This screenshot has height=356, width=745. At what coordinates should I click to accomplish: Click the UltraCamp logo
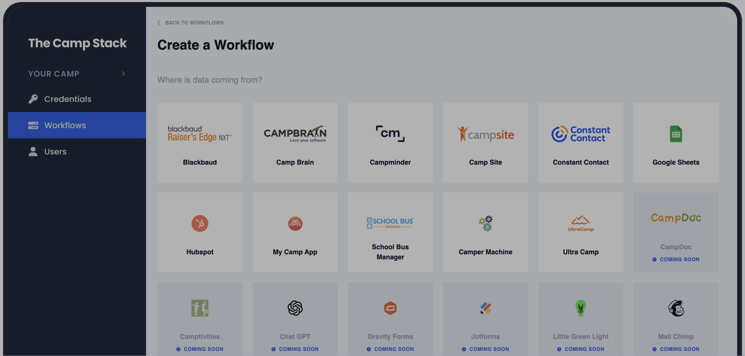(x=581, y=223)
